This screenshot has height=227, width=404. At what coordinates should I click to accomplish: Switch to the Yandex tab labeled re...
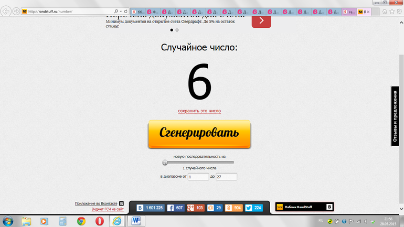pos(349,12)
